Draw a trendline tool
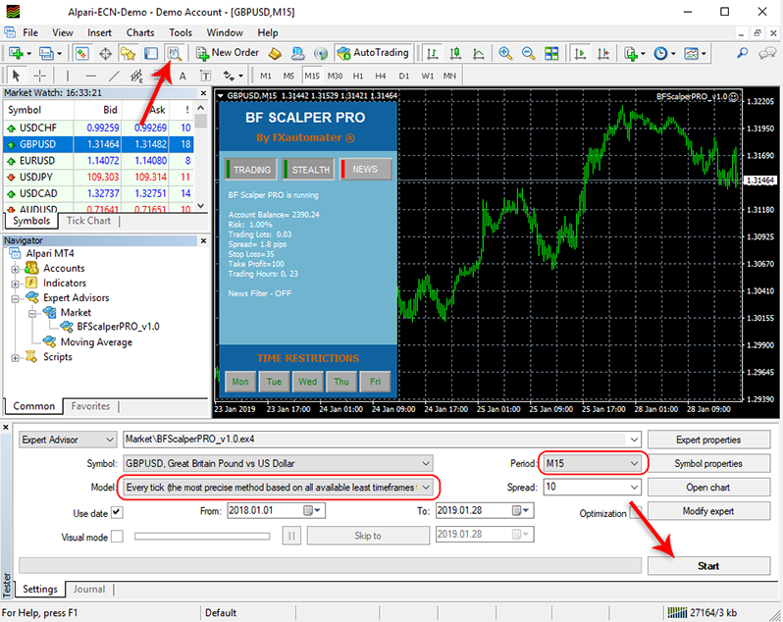Screen dimensions: 783x622 [114, 76]
